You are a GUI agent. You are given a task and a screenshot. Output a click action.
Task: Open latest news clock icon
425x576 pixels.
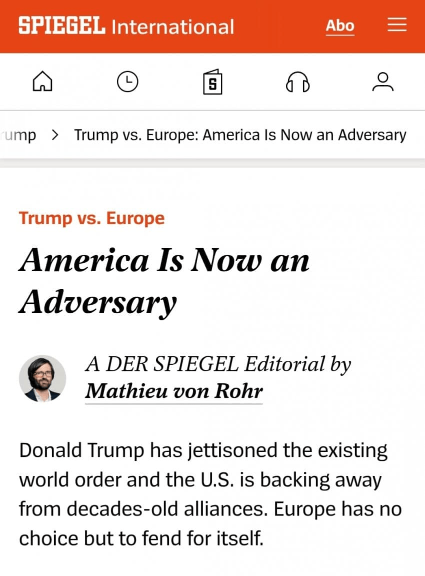pos(127,82)
